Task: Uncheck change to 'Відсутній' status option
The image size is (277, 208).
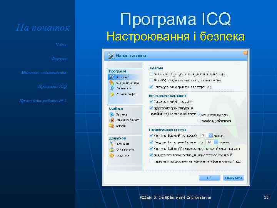Action: pos(151,136)
